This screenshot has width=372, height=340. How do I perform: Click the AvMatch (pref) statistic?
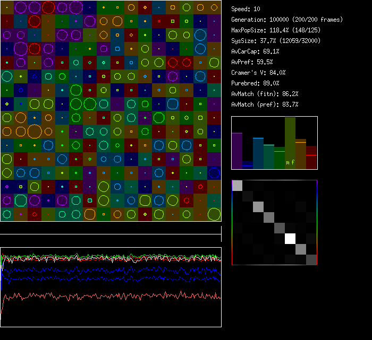click(x=265, y=104)
